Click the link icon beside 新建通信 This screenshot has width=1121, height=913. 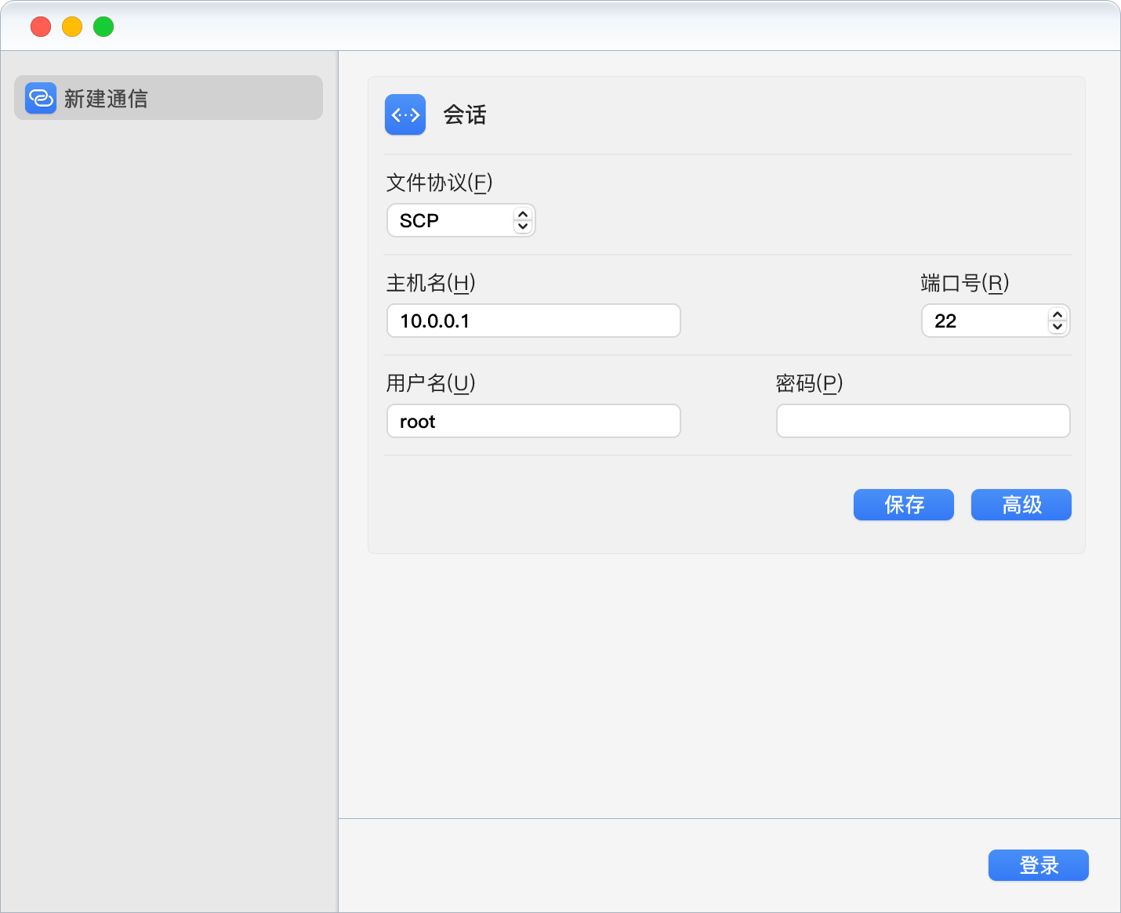click(41, 98)
